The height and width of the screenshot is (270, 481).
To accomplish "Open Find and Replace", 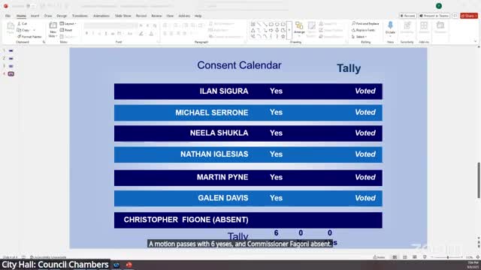I will (365, 23).
